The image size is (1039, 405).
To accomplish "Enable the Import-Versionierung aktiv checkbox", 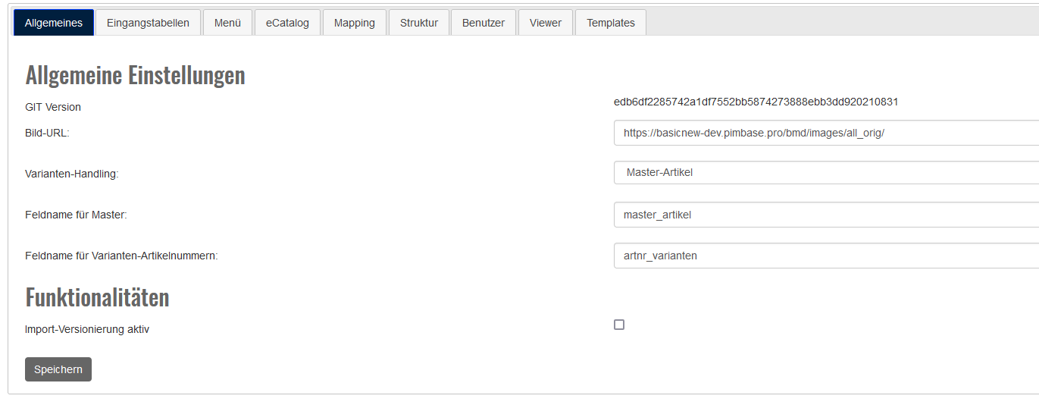I will [619, 325].
